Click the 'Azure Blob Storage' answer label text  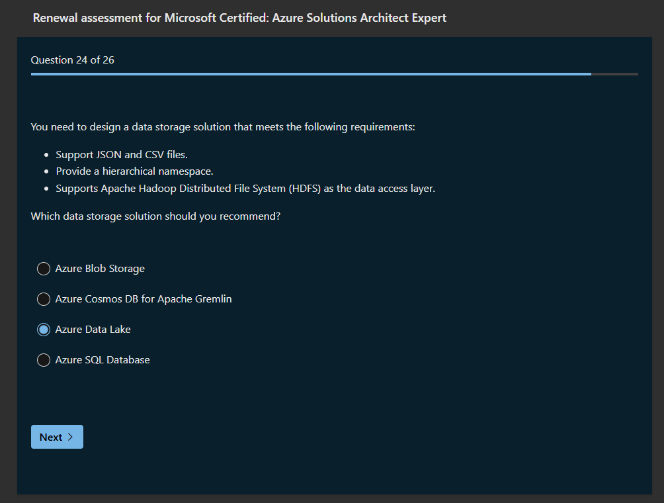click(x=100, y=269)
